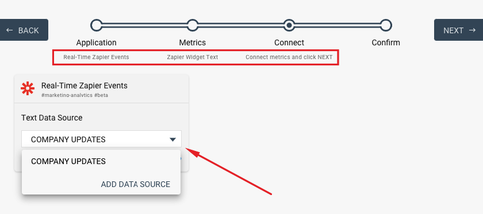483x214 pixels.
Task: Select the Application step circle
Action: click(x=97, y=25)
